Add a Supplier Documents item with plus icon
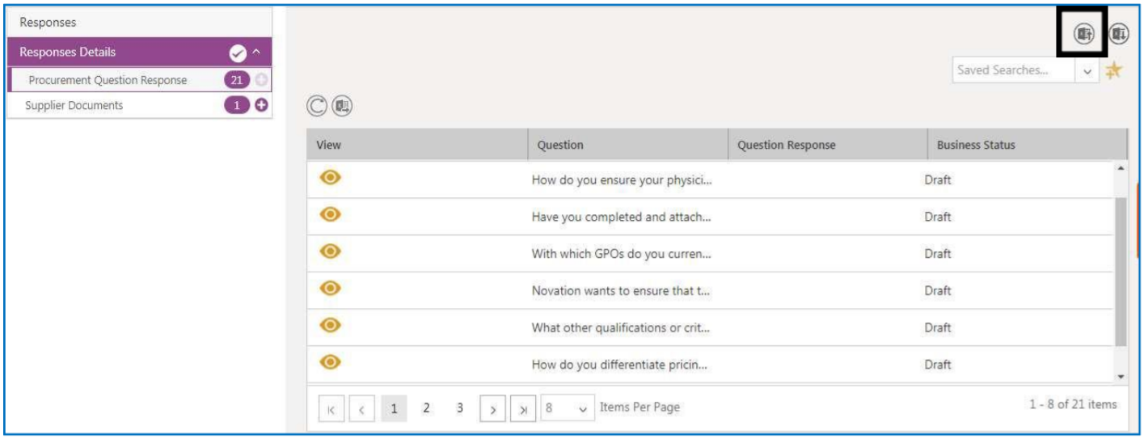 (x=261, y=105)
